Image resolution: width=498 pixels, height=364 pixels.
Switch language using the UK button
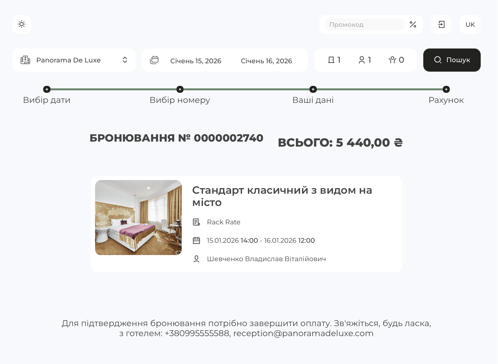pos(470,25)
